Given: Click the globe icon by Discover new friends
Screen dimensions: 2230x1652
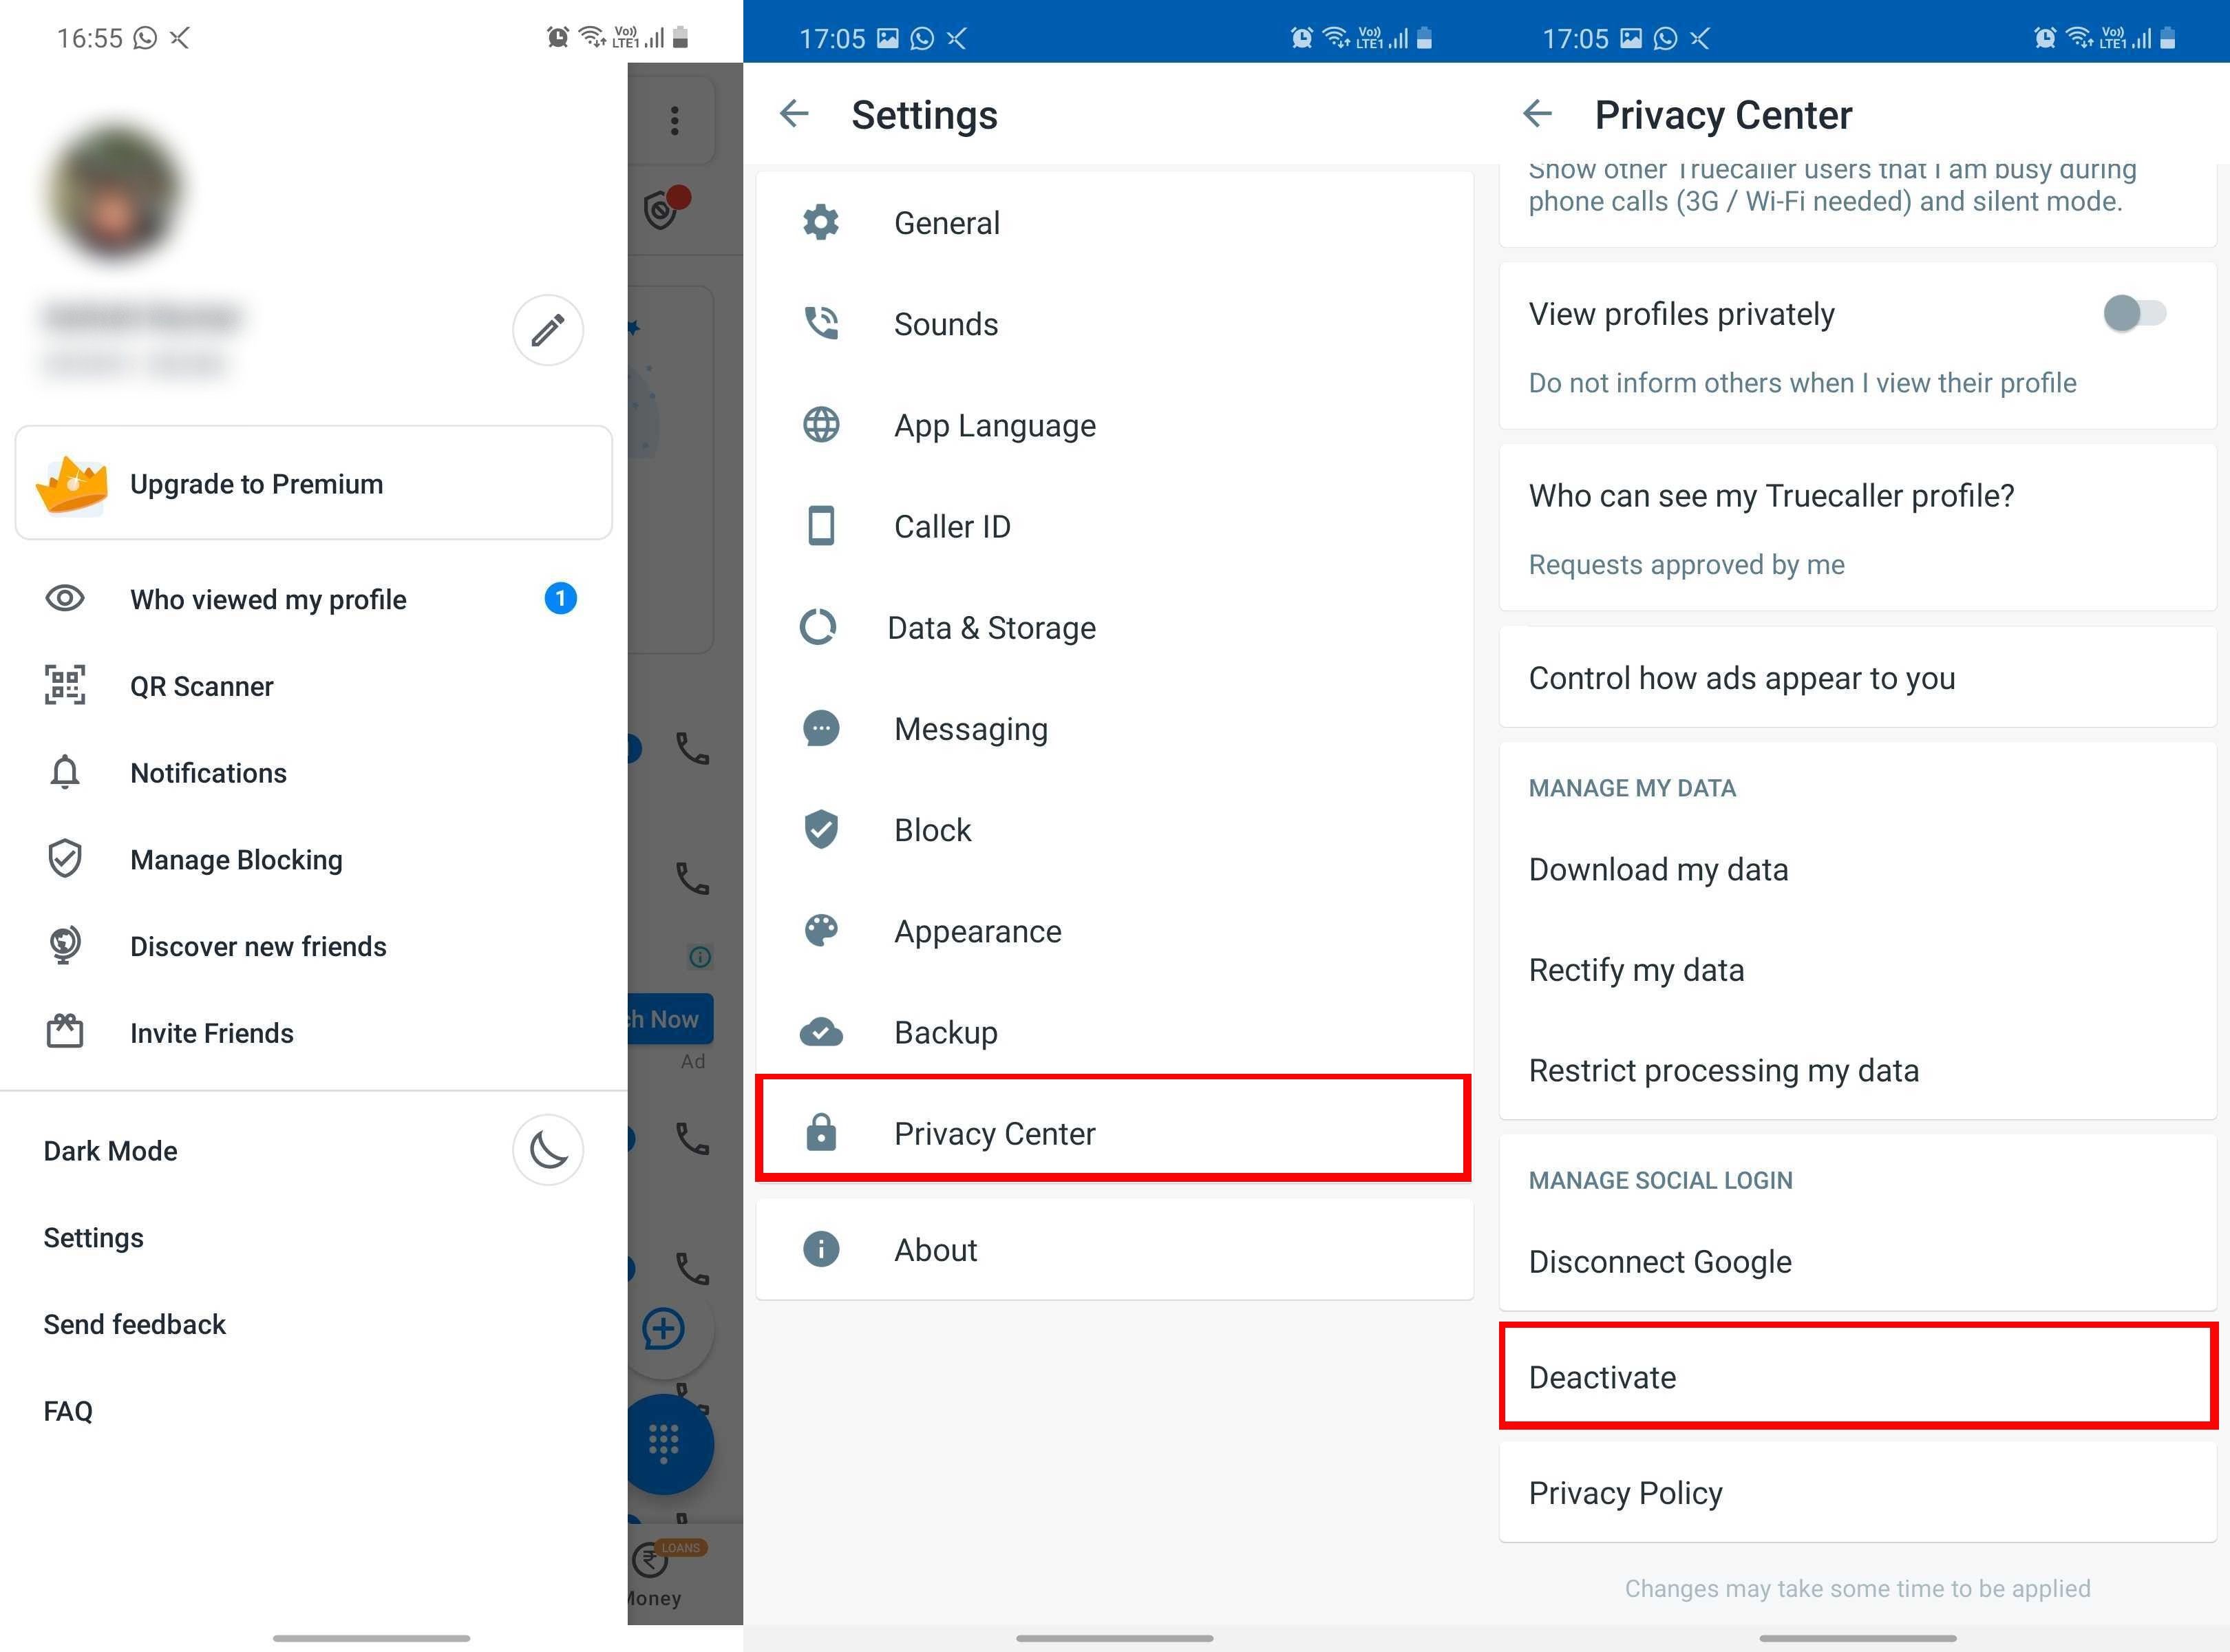Looking at the screenshot, I should [x=65, y=945].
